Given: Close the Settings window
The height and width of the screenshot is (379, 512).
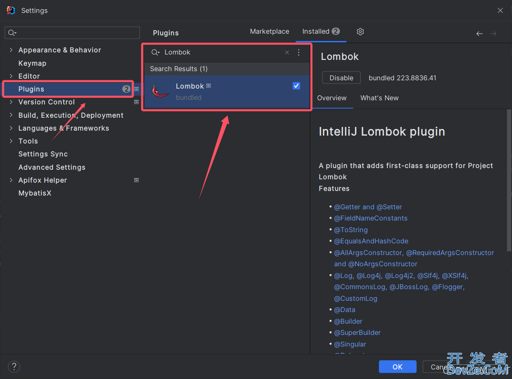Looking at the screenshot, I should tap(500, 10).
